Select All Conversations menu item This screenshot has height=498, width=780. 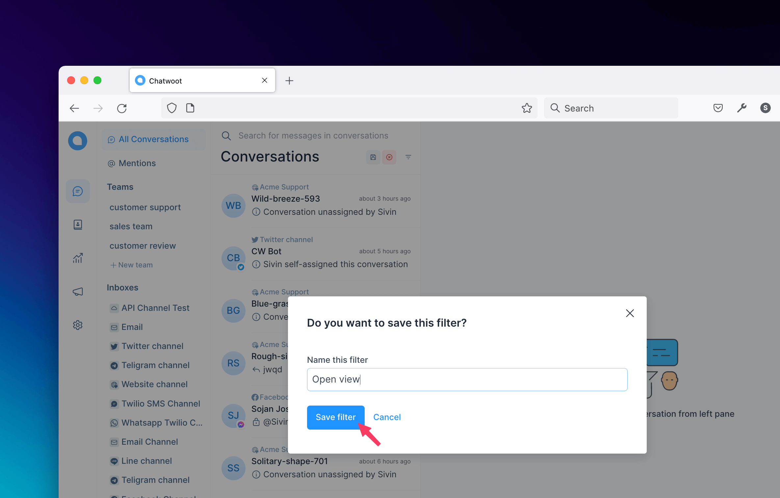[x=149, y=139]
